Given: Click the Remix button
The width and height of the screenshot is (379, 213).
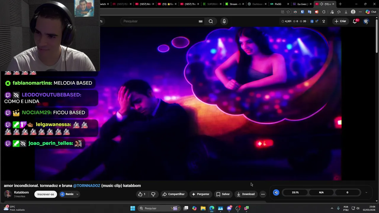Looking at the screenshot, I should (67, 194).
